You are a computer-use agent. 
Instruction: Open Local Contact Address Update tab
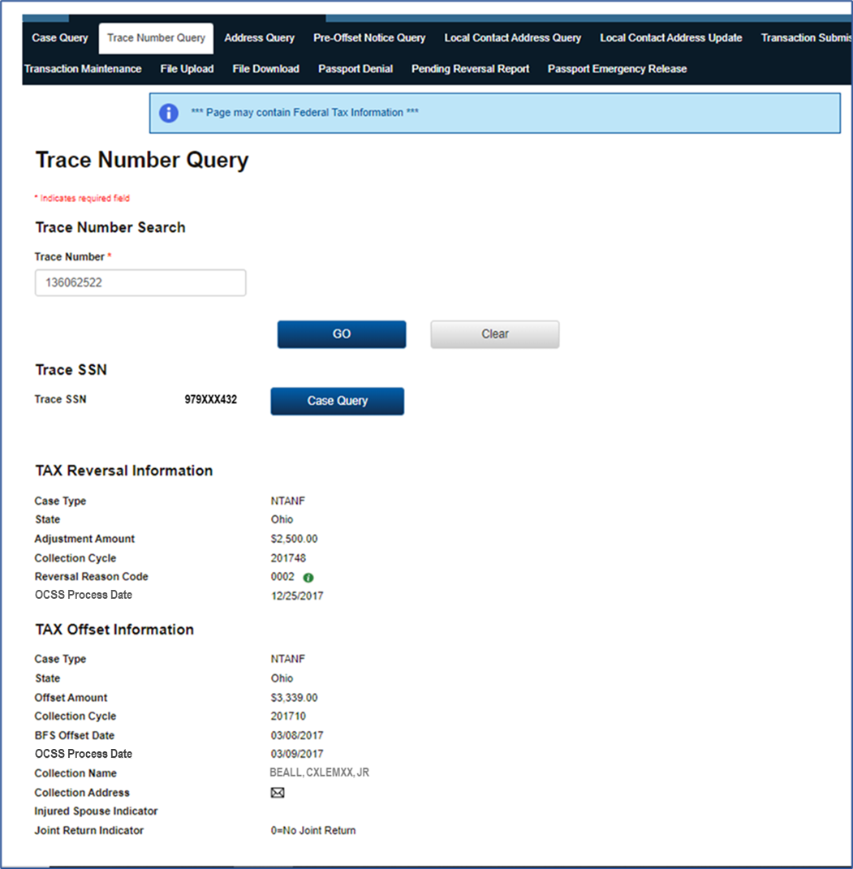click(670, 38)
